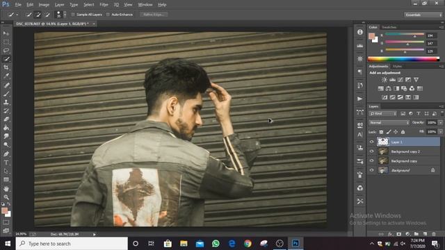Choose Subtract from selection mode
Screen dimensions: 445x250
[x=47, y=15]
